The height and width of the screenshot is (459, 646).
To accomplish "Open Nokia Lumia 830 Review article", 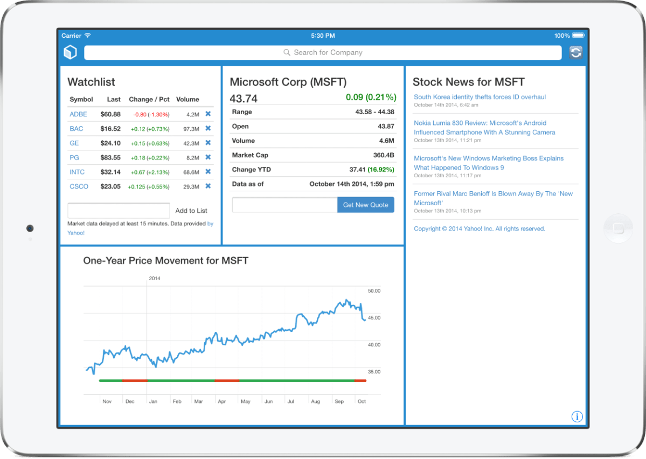I will pos(484,128).
